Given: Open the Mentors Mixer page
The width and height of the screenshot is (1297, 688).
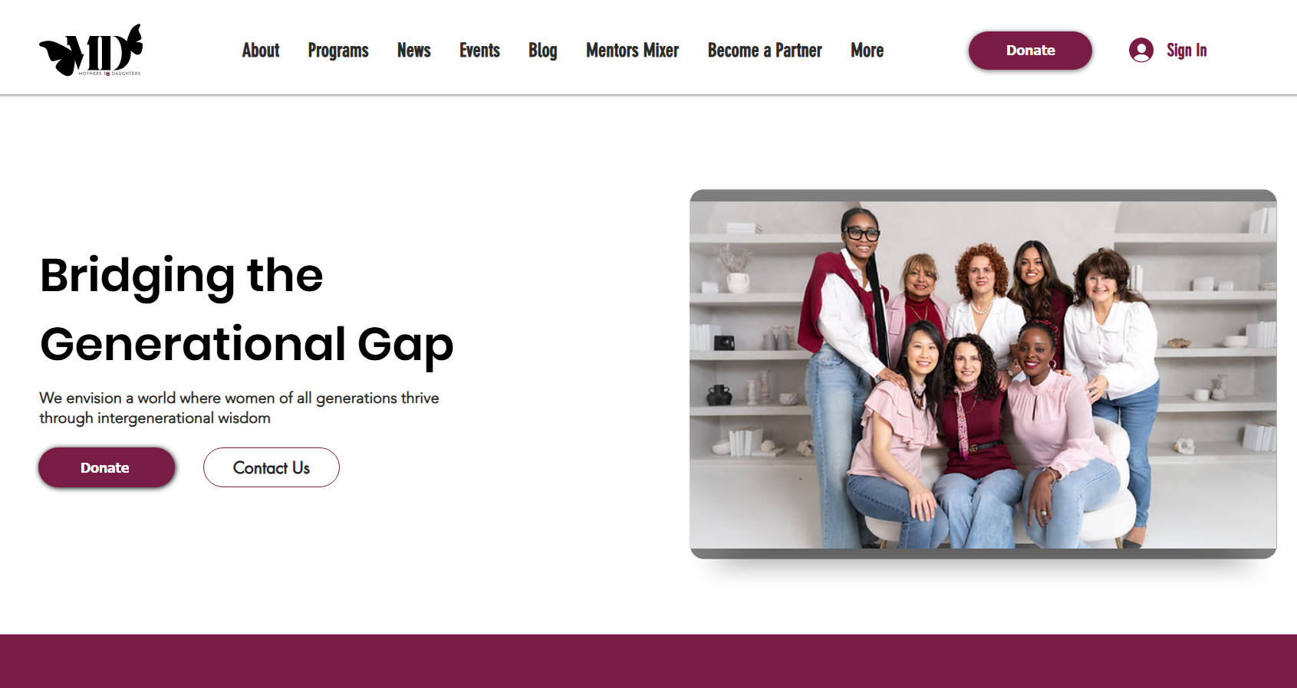Looking at the screenshot, I should coord(633,51).
